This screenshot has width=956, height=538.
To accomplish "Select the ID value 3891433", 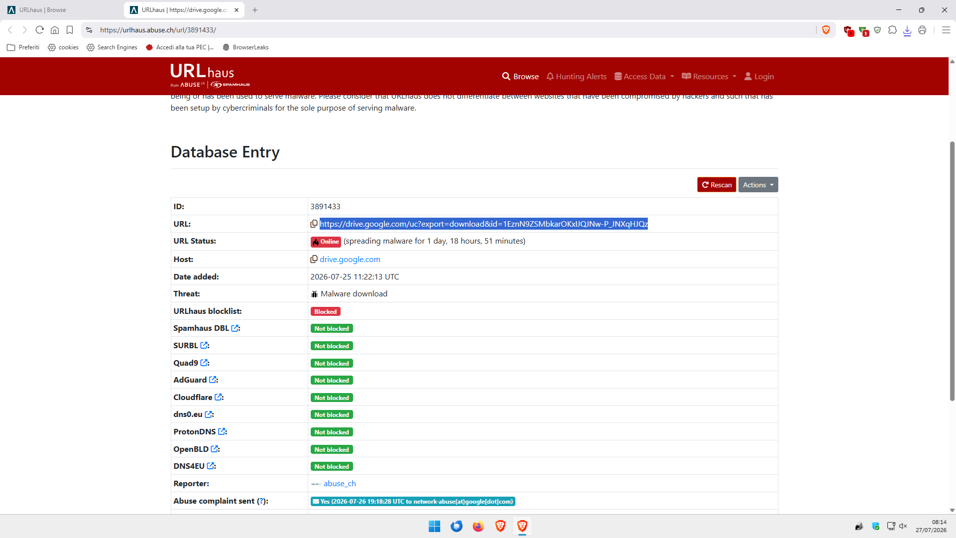I will click(x=325, y=207).
